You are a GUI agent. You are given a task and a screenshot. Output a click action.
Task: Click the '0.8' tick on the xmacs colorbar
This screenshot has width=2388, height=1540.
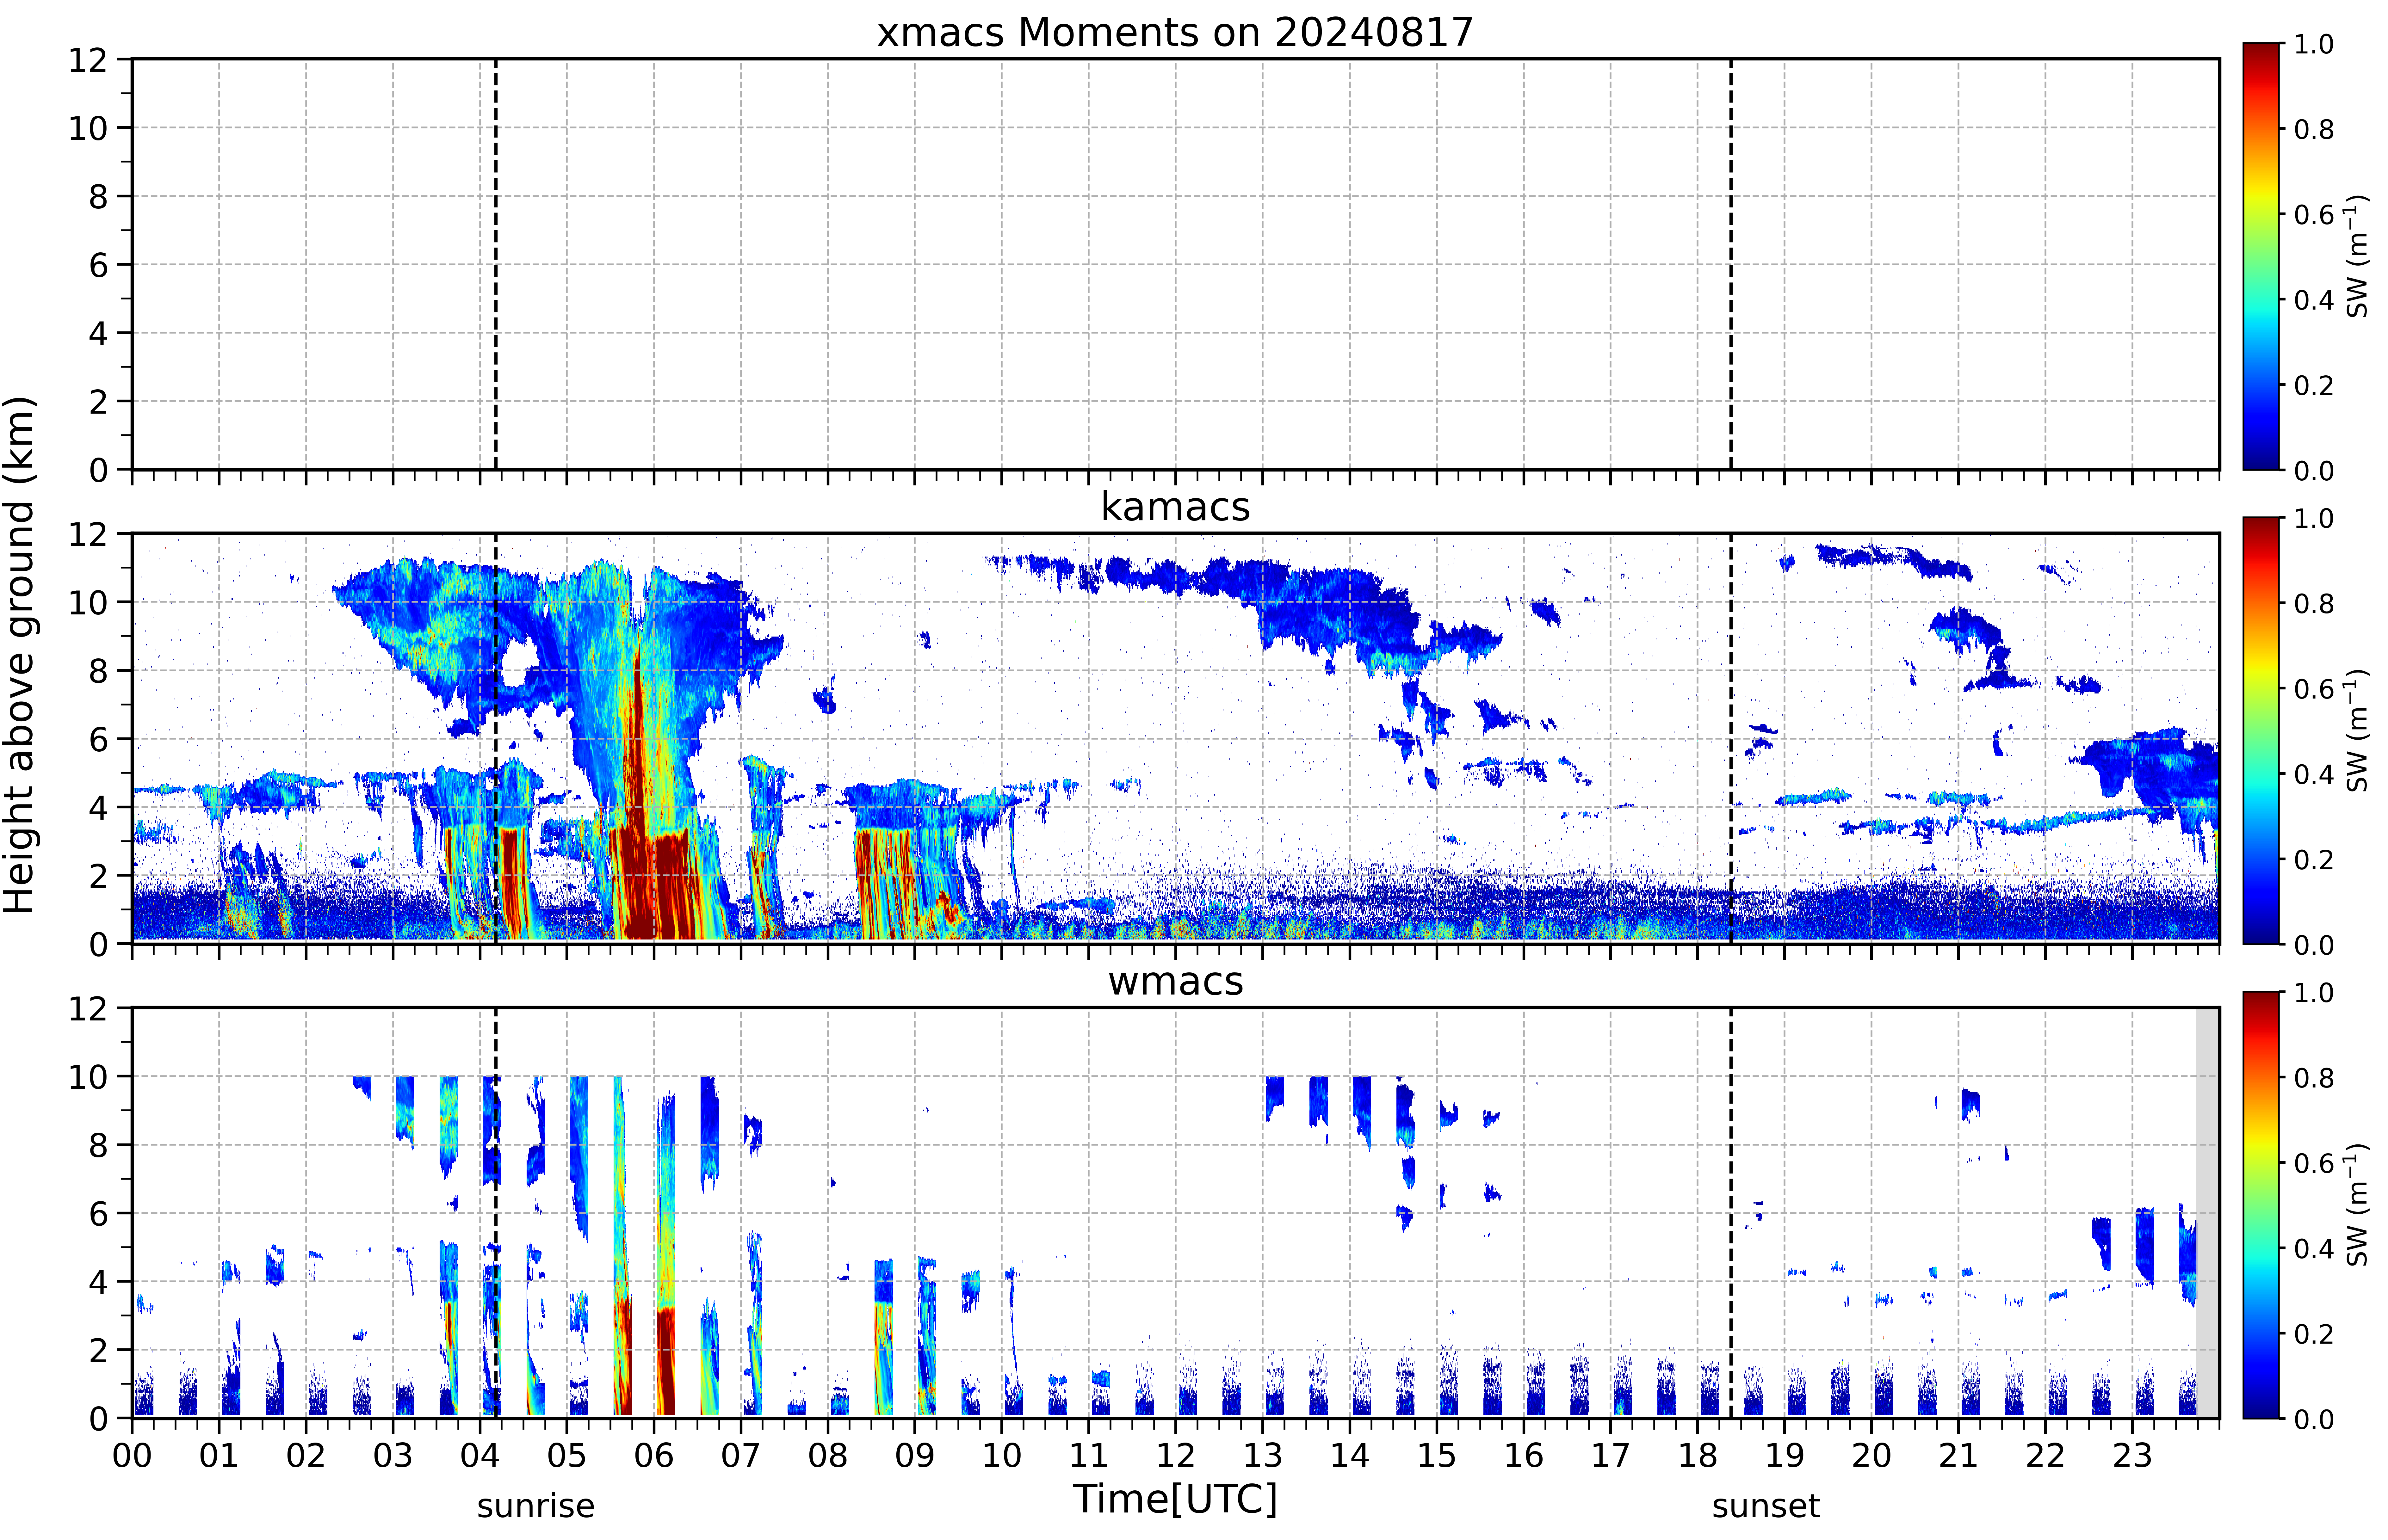pyautogui.click(x=2314, y=129)
